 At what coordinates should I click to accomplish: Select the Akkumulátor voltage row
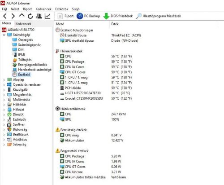[x=91, y=141]
